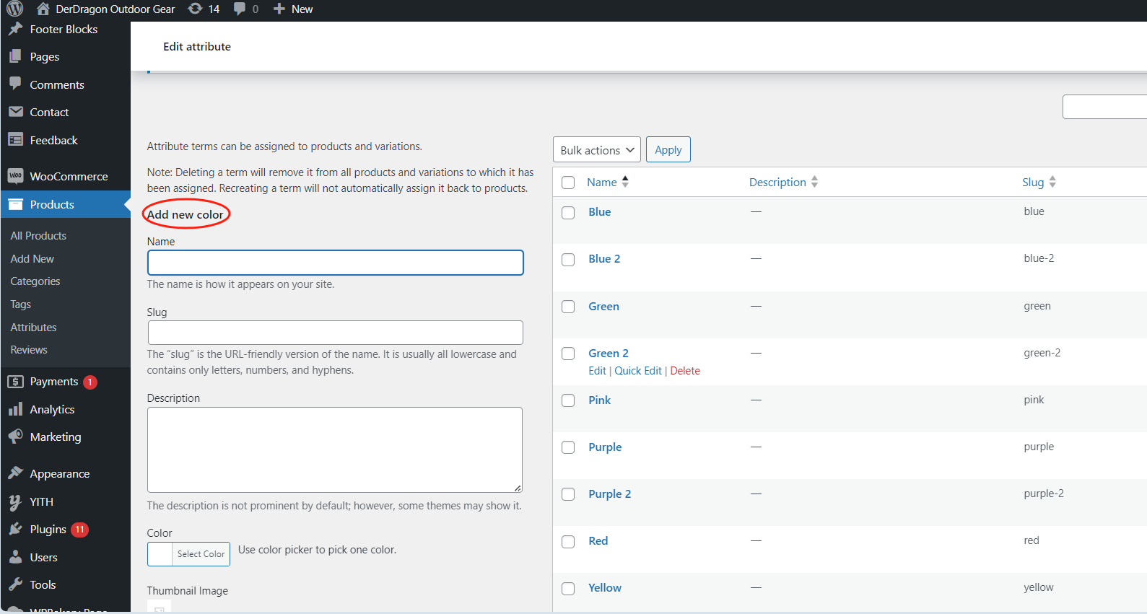This screenshot has width=1147, height=614.
Task: Tick the checkbox for Pink term
Action: (568, 400)
